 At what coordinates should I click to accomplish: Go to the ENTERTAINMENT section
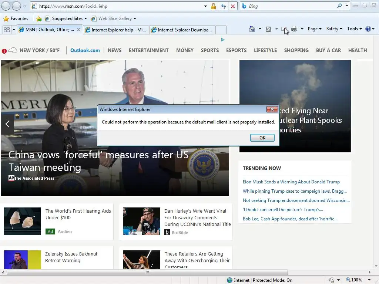pyautogui.click(x=149, y=50)
